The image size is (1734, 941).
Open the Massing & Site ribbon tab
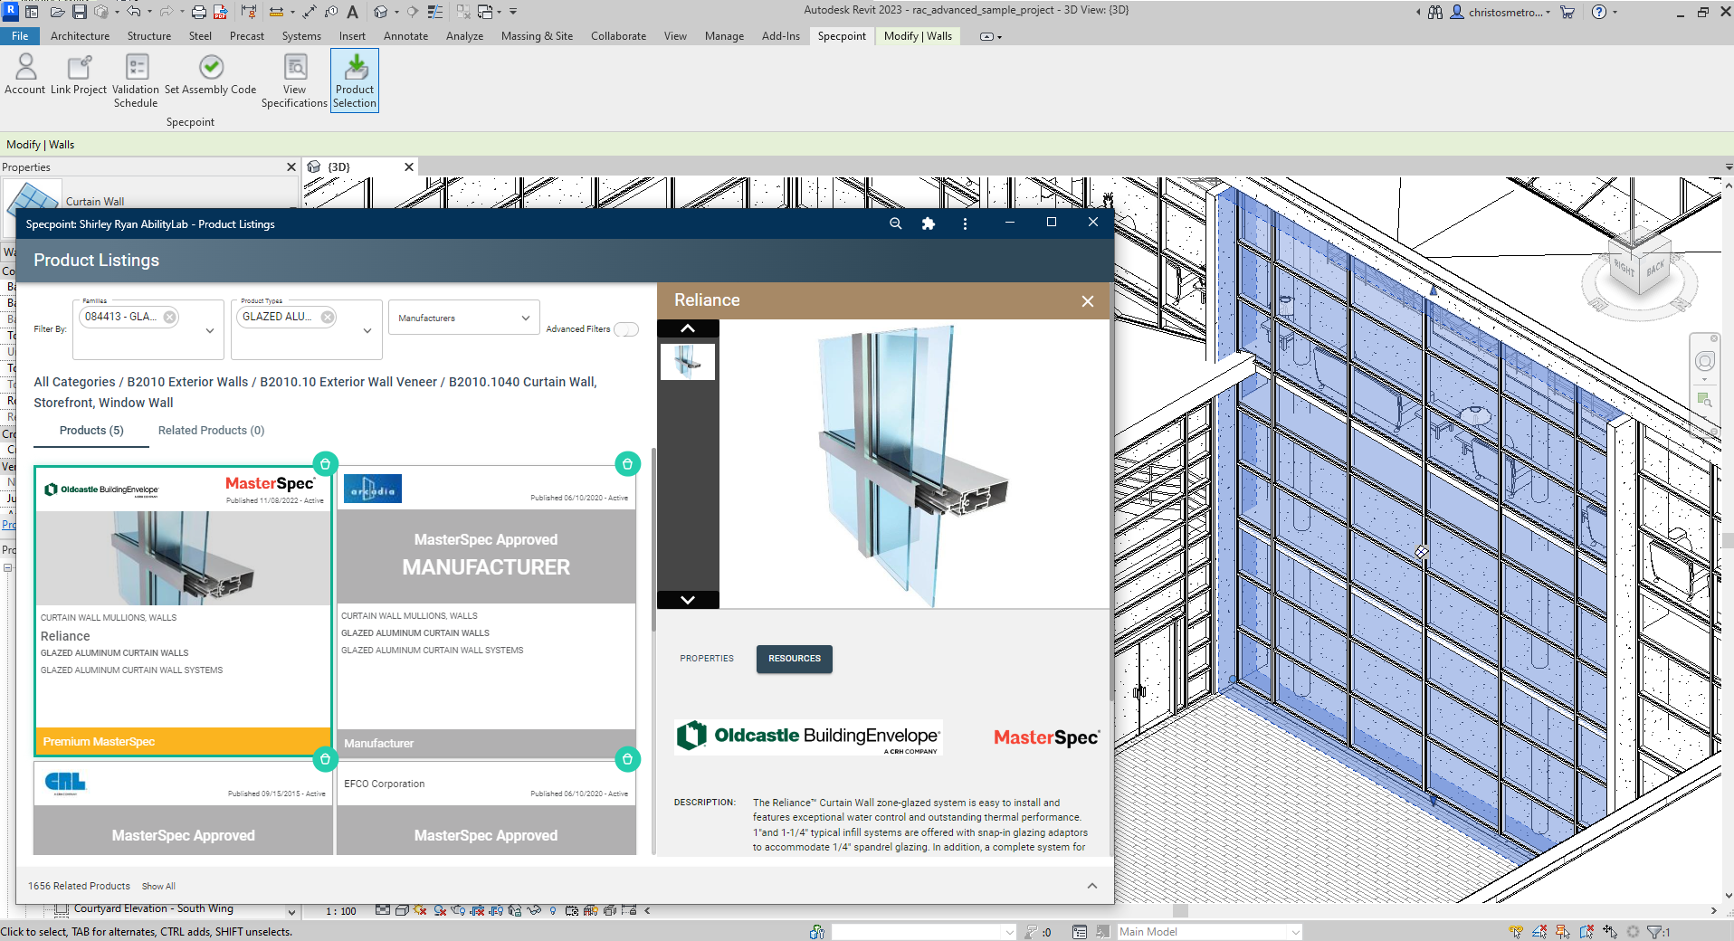click(537, 36)
